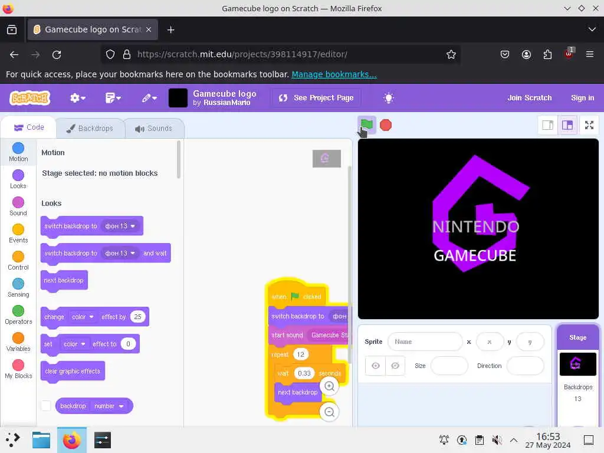
Task: Click the clear graphic effects block
Action: pyautogui.click(x=73, y=372)
